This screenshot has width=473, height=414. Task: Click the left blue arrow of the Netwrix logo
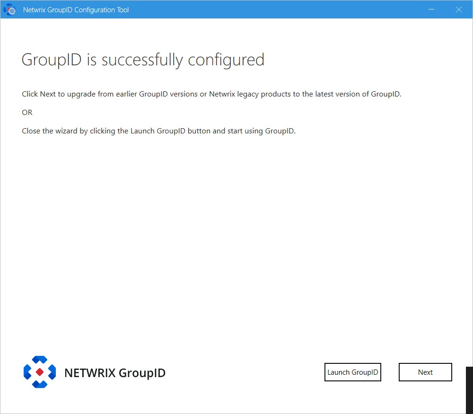coord(27,372)
